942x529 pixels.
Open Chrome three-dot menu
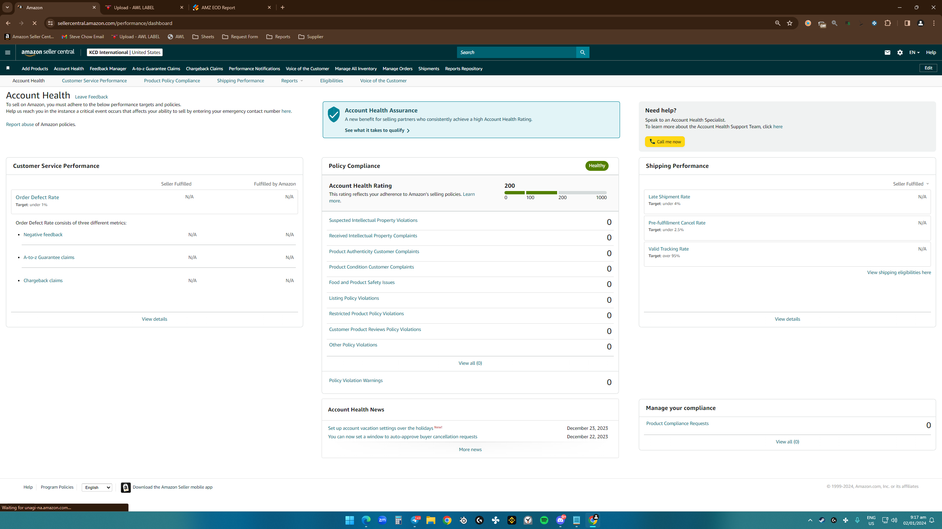point(934,23)
